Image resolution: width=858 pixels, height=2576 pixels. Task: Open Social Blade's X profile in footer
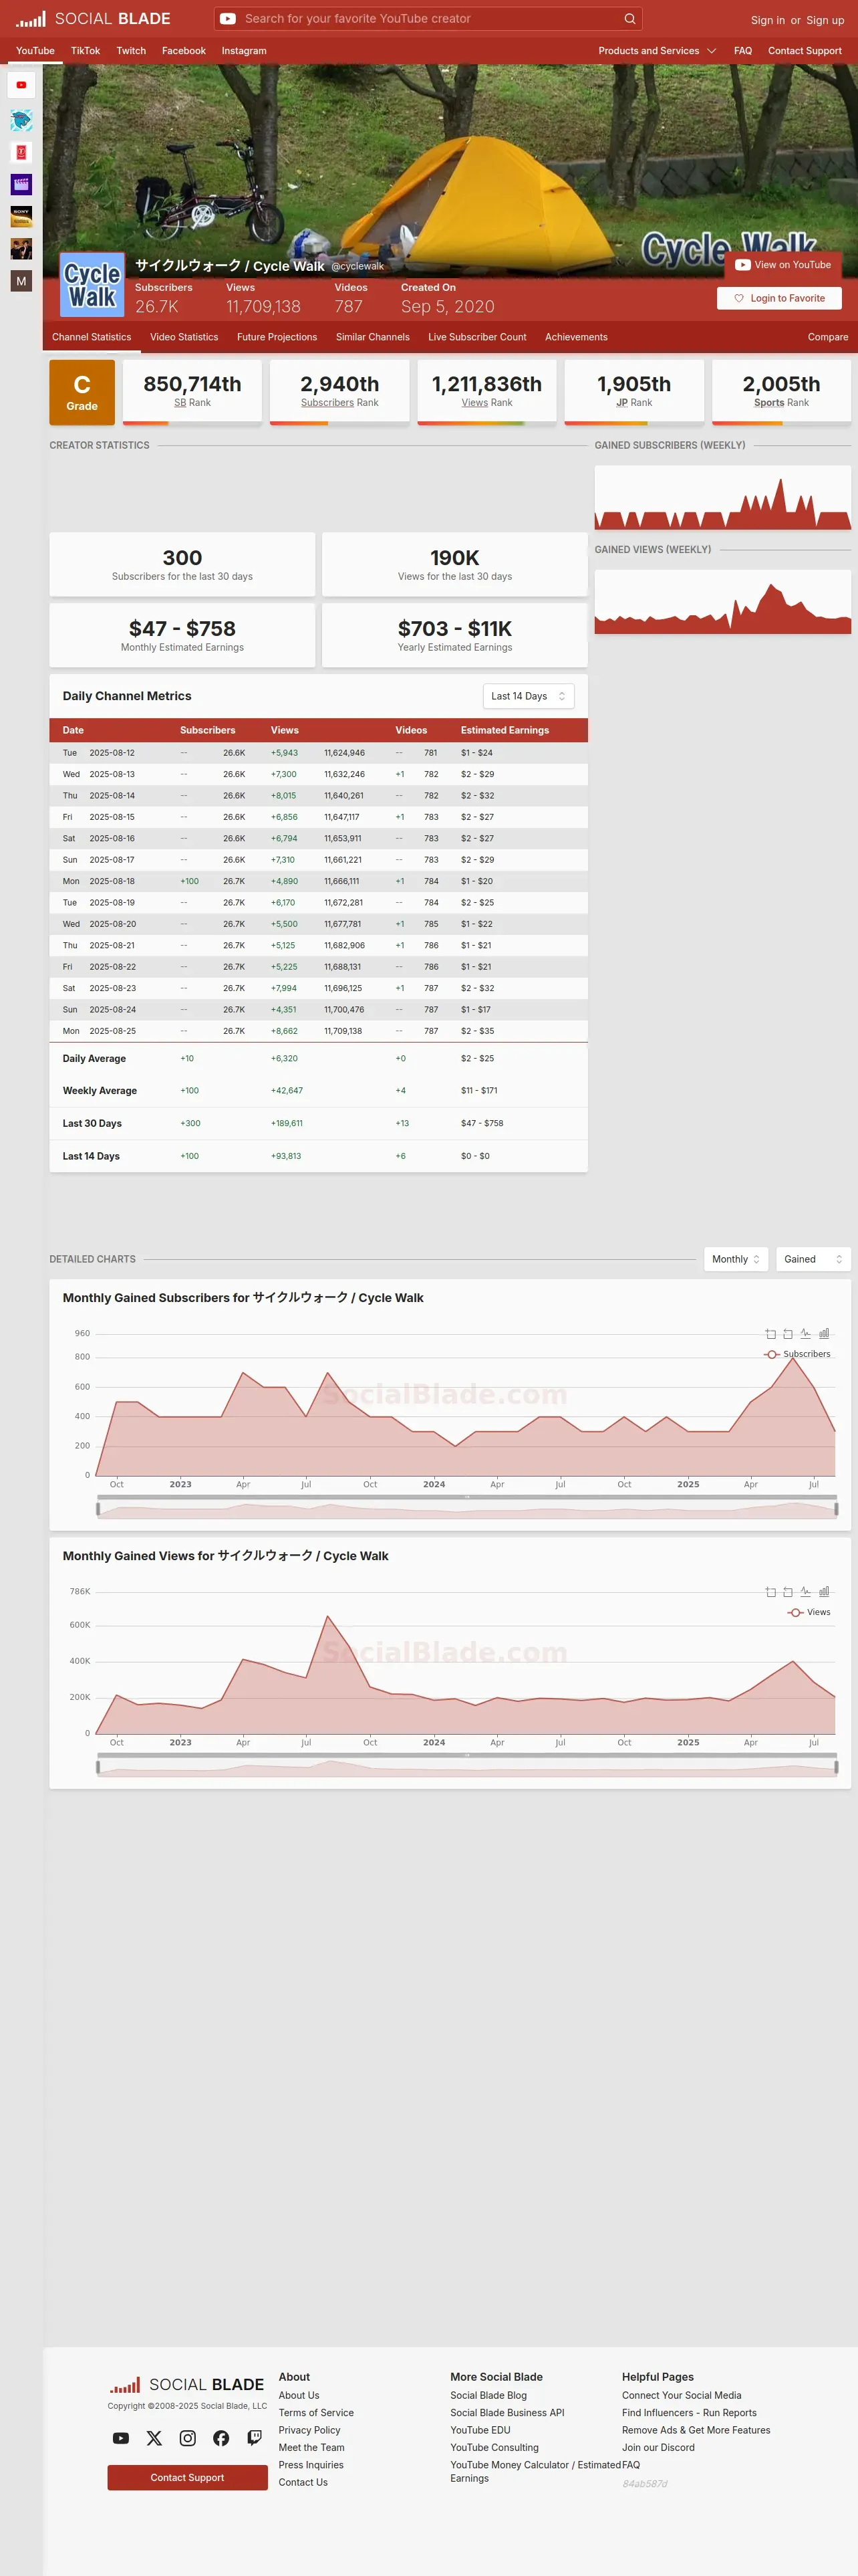coord(154,2437)
